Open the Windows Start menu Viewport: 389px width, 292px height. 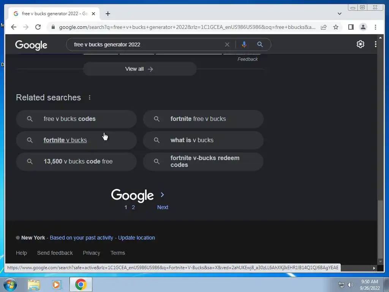tap(10, 284)
